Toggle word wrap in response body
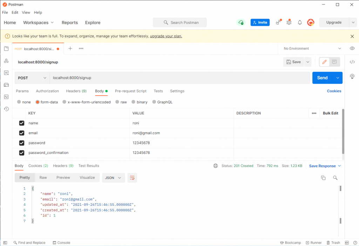This screenshot has height=246, width=359. [132, 178]
